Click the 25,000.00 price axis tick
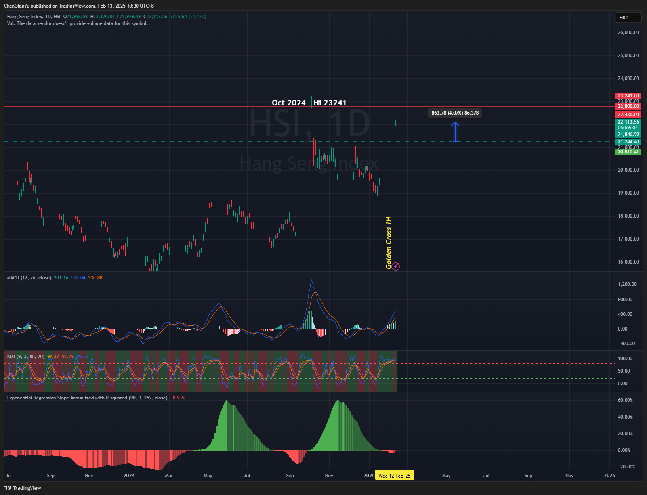647x495 pixels. 628,55
